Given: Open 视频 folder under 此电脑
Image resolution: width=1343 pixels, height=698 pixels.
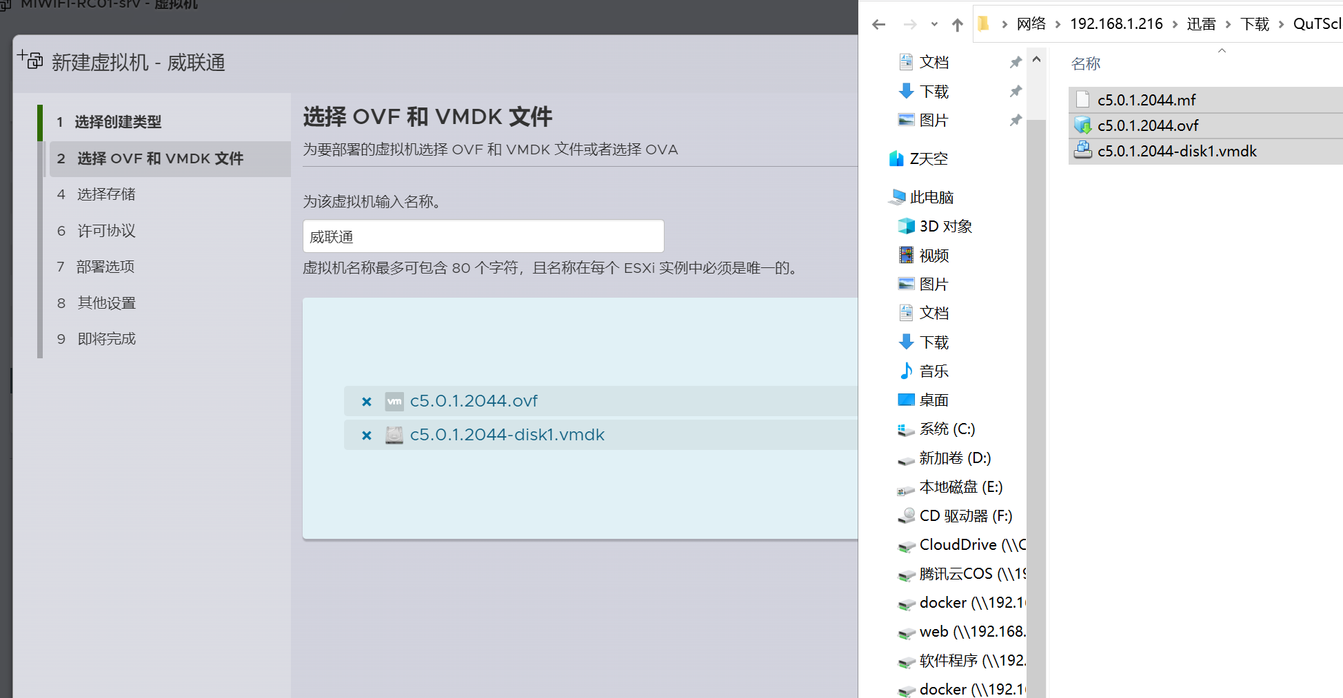Looking at the screenshot, I should 933,256.
